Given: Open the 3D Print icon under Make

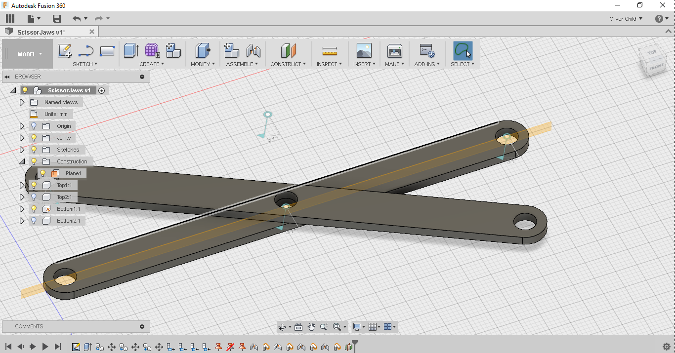Looking at the screenshot, I should [395, 51].
